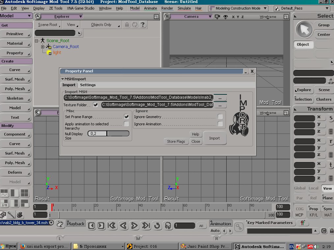Click the camera icon in viewport B header

[217, 16]
